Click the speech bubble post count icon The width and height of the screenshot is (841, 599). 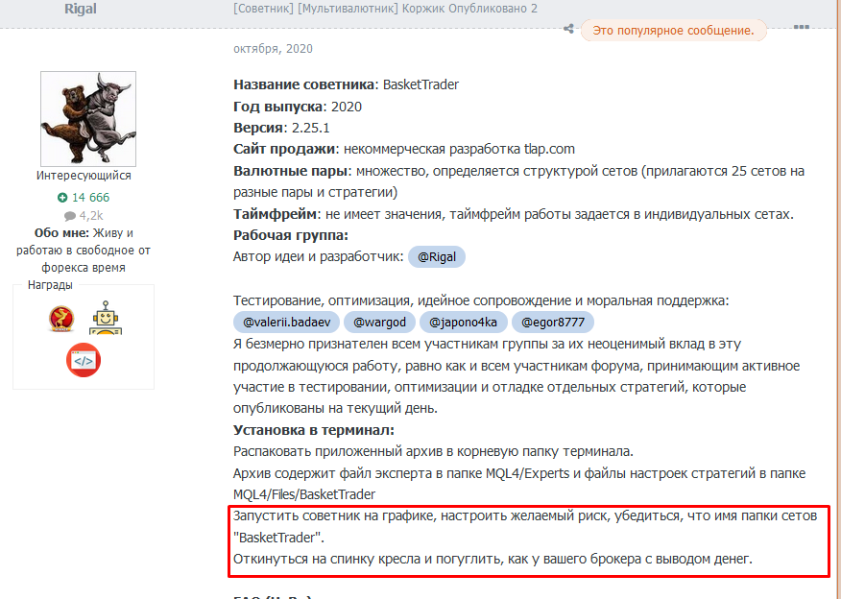70,216
